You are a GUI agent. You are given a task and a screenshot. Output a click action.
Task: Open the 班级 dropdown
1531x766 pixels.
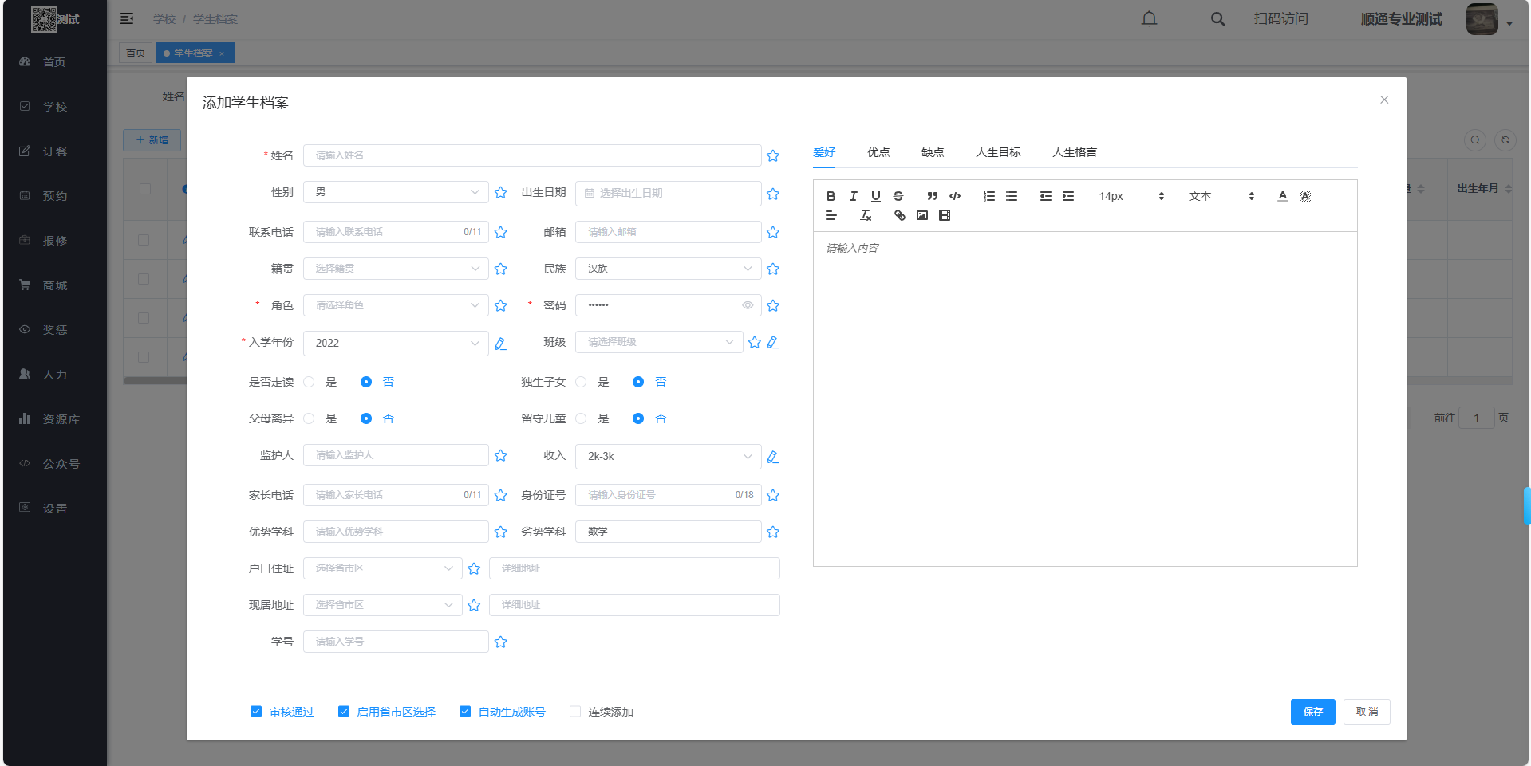click(x=659, y=342)
